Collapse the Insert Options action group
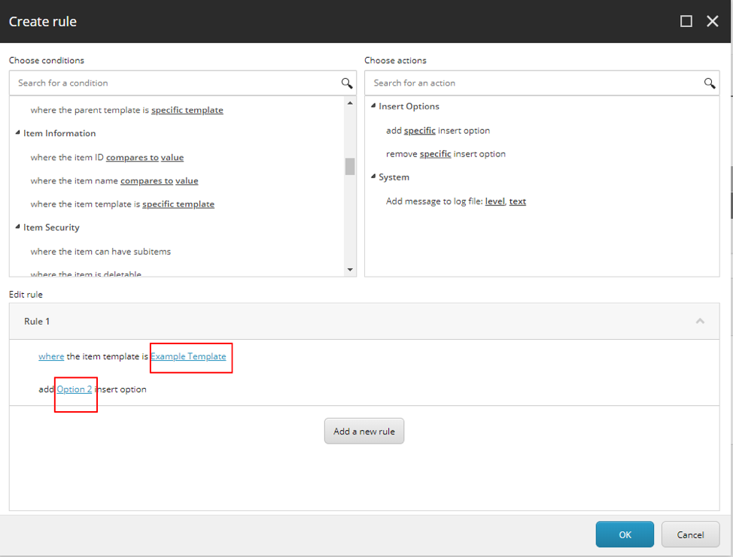733x557 pixels. [x=374, y=107]
